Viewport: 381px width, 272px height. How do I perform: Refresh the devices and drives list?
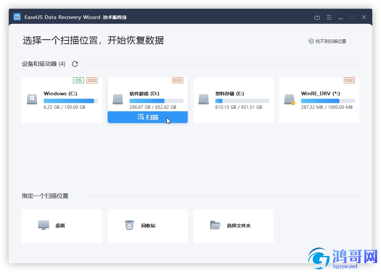(x=75, y=64)
